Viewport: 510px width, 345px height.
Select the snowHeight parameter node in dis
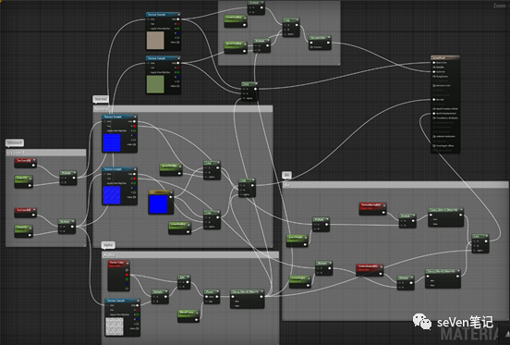pos(300,281)
